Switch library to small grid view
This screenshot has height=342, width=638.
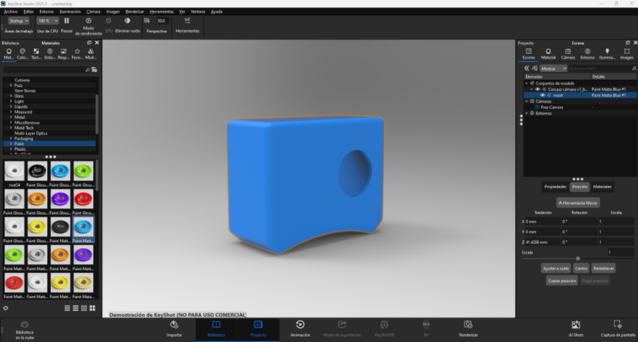pyautogui.click(x=84, y=308)
